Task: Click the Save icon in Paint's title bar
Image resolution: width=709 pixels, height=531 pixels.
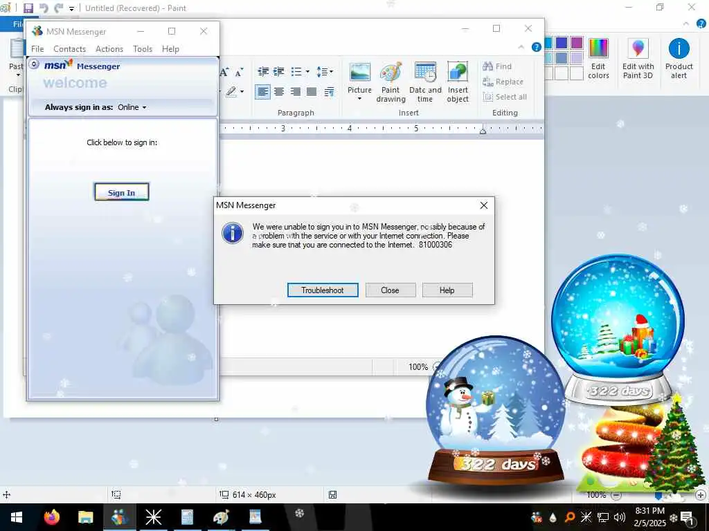Action: [x=28, y=8]
